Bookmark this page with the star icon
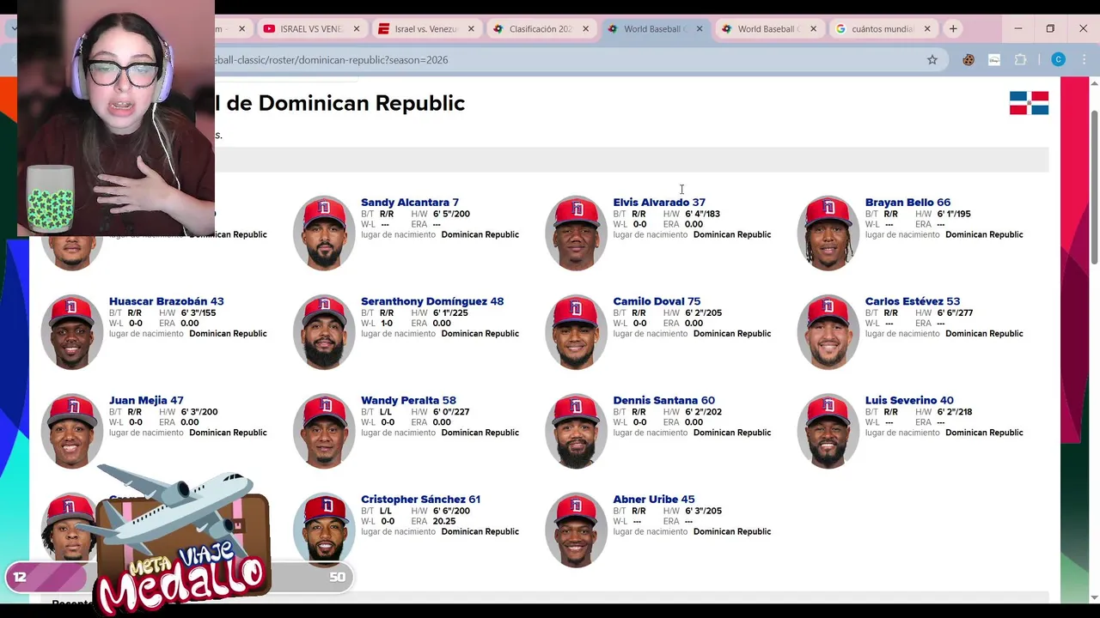This screenshot has width=1100, height=618. 932,60
